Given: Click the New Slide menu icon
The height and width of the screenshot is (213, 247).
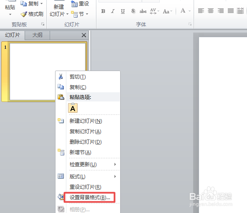Looking at the screenshot, I should [61, 121].
